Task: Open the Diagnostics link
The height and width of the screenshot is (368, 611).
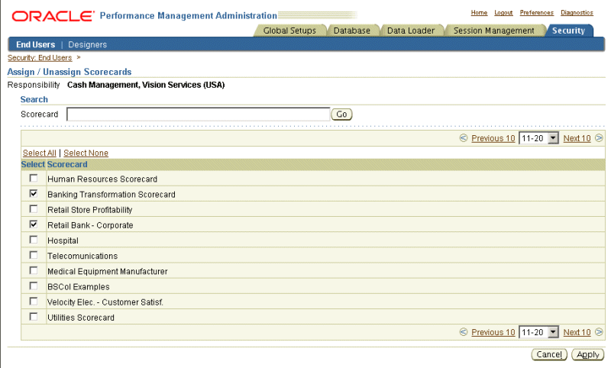Action: pyautogui.click(x=577, y=13)
